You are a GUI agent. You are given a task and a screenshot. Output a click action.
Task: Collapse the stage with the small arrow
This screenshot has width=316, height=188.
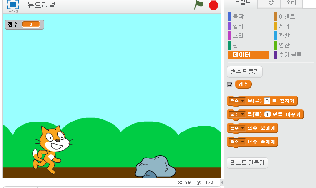(x=222, y=183)
